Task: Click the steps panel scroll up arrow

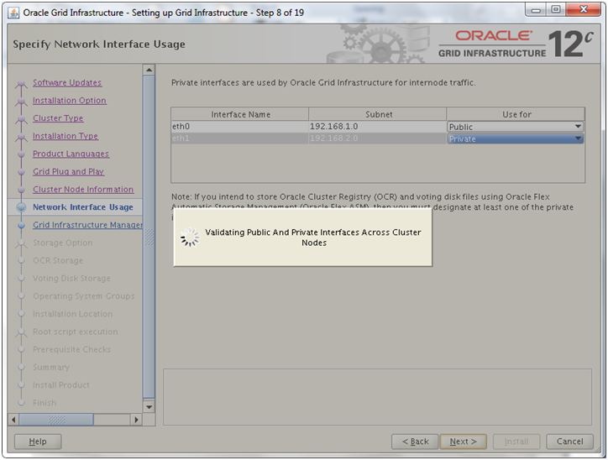Action: [x=149, y=71]
